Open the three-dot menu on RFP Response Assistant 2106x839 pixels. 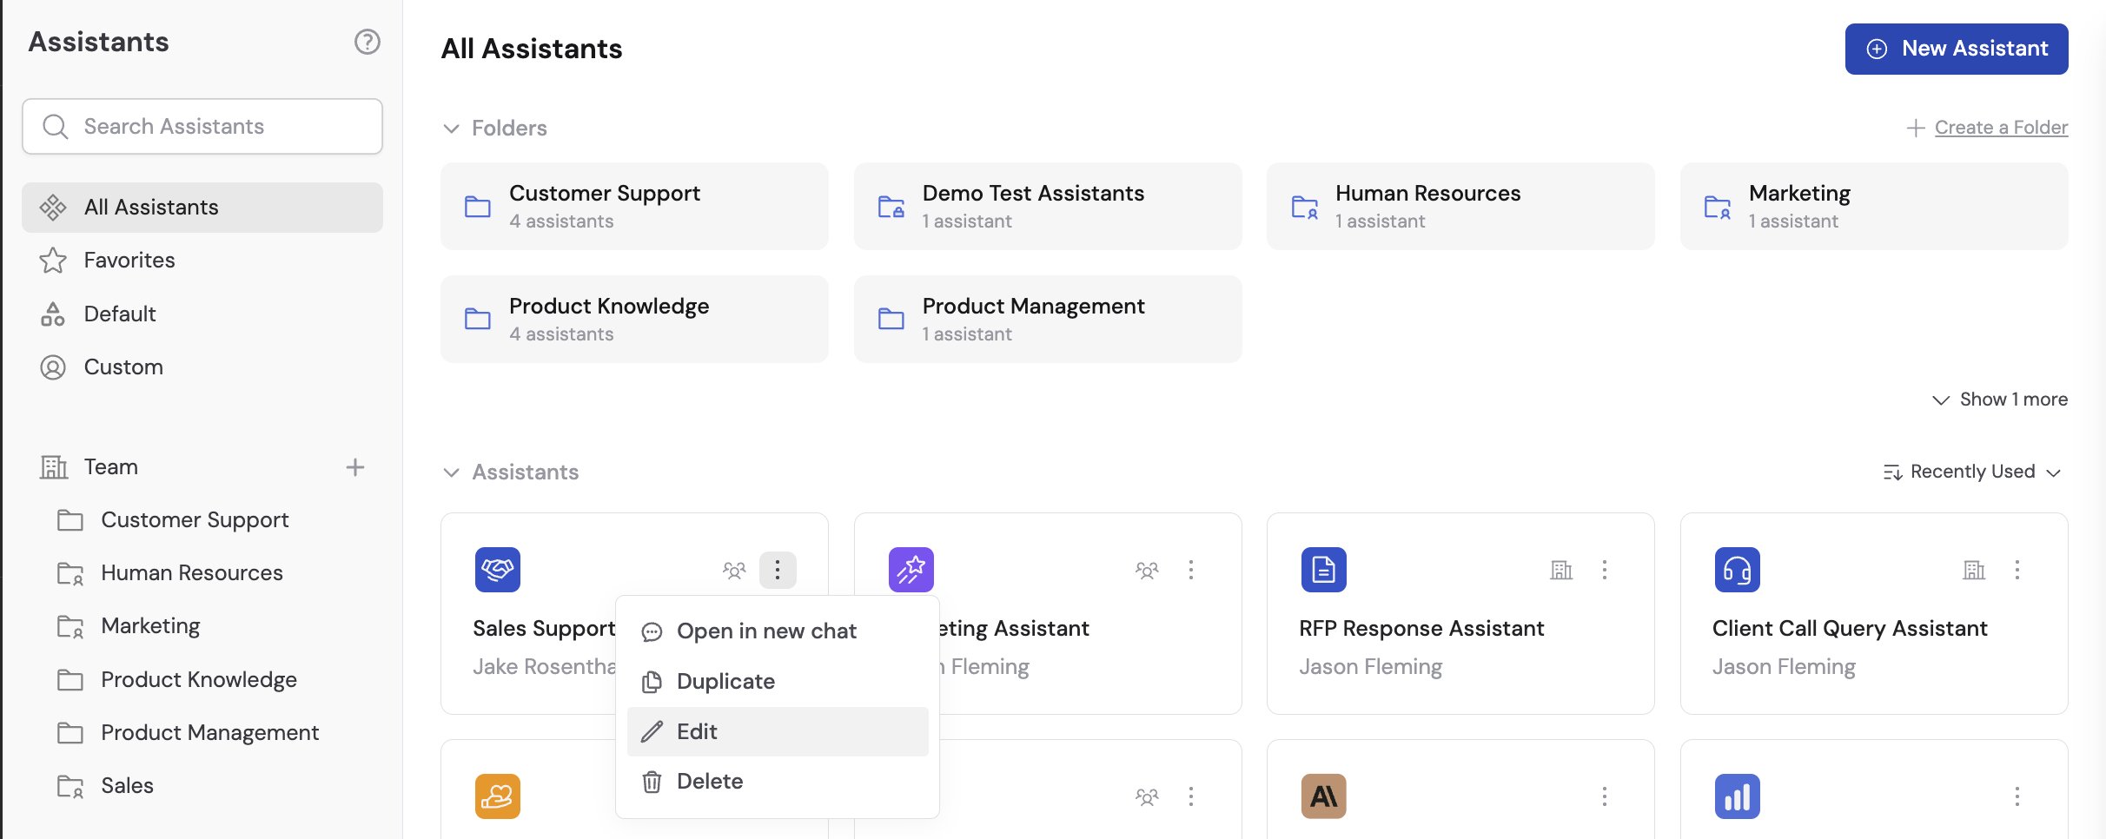point(1605,571)
